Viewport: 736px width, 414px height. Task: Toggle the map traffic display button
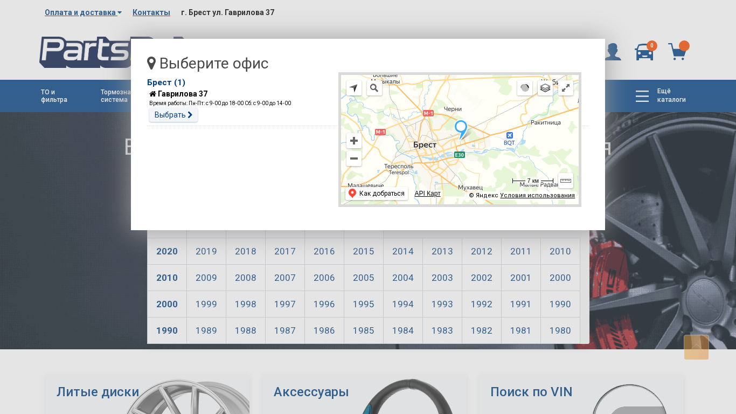click(x=525, y=88)
